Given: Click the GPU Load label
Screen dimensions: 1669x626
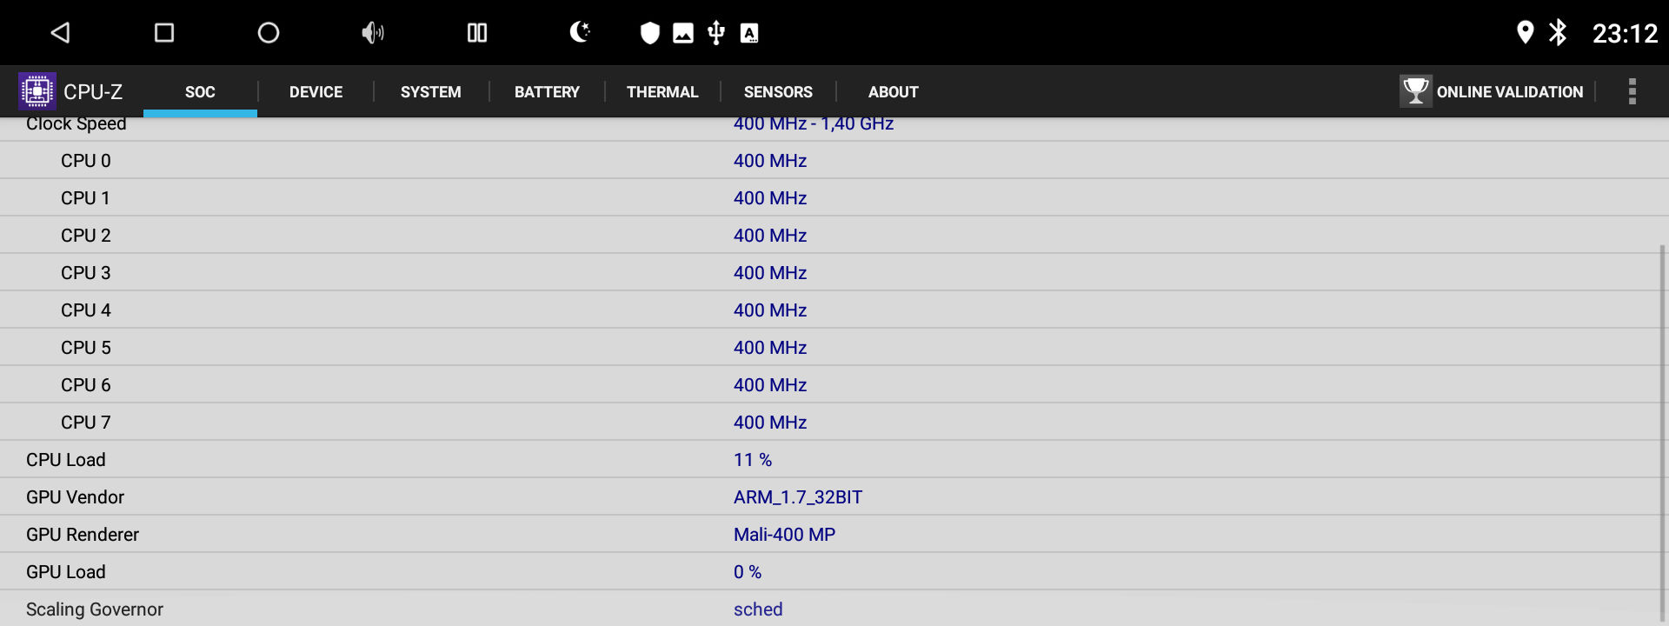Looking at the screenshot, I should [66, 572].
